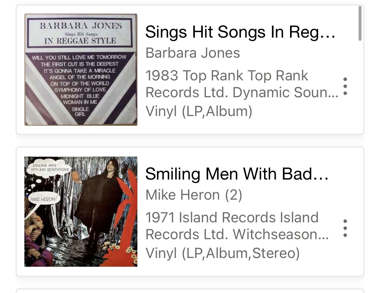Select the artist name Barbara Jones
380x293 pixels.
tap(193, 53)
